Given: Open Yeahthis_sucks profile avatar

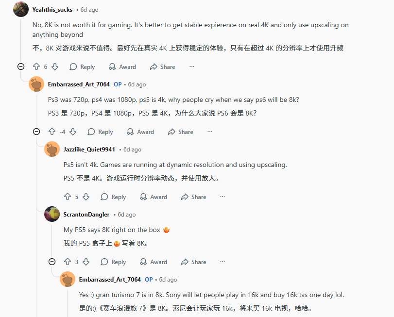Looking at the screenshot, I should point(21,10).
